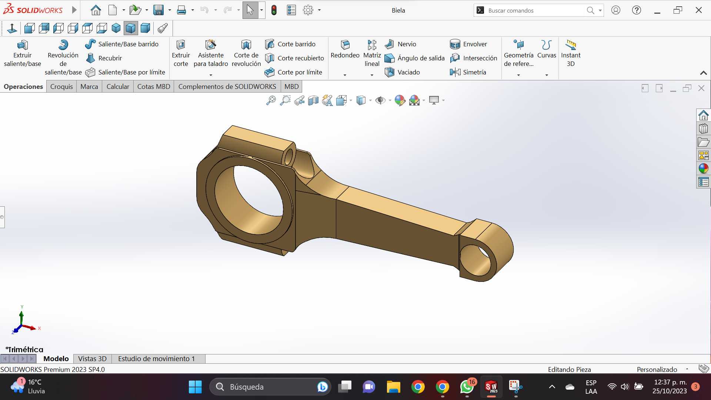The width and height of the screenshot is (711, 400).
Task: Switch to Estudio de movimiento 1 tab
Action: (x=156, y=359)
